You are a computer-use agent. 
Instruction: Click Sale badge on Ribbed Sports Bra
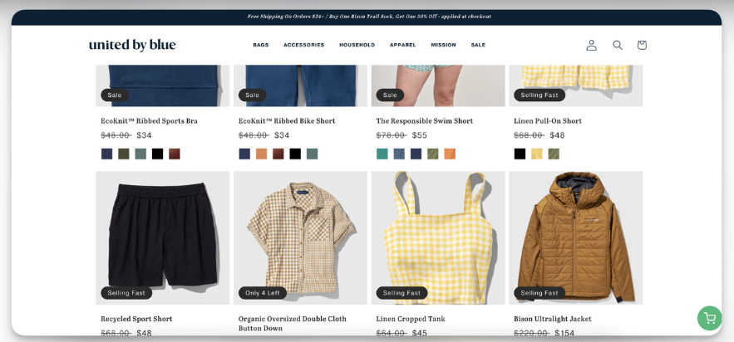coord(114,95)
